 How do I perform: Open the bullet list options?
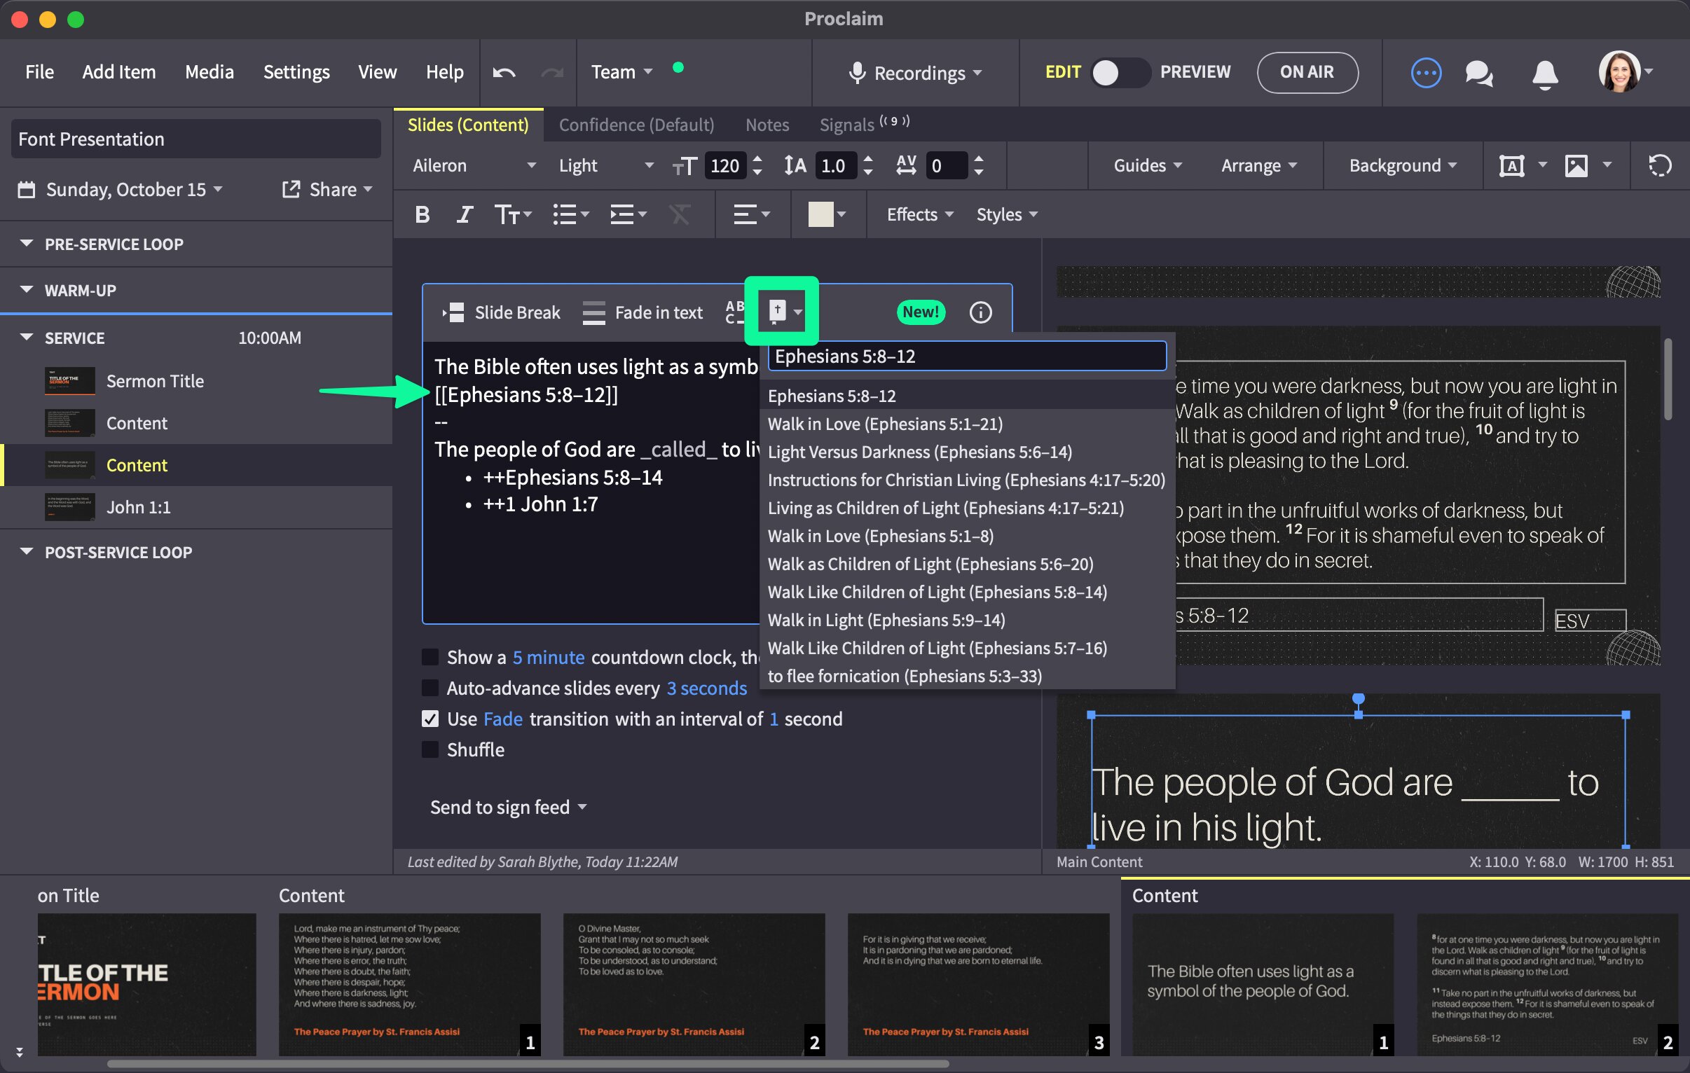[x=570, y=215]
